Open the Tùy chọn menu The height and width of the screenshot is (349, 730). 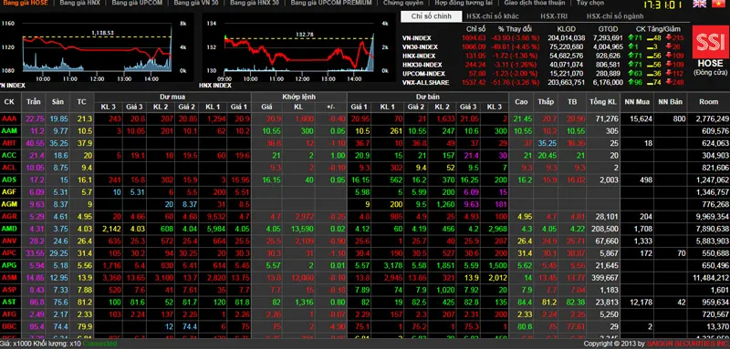pos(589,3)
